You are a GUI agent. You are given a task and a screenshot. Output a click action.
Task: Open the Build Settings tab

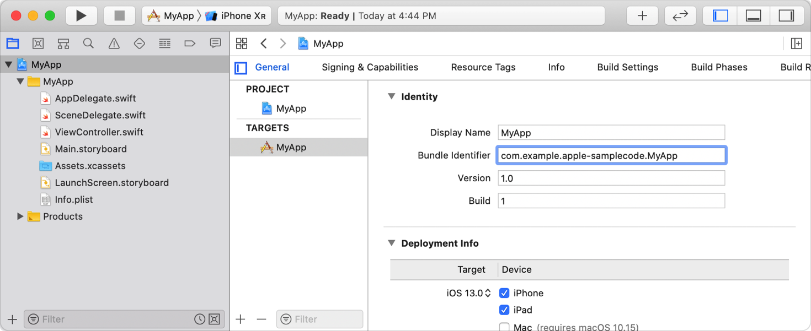pos(628,67)
